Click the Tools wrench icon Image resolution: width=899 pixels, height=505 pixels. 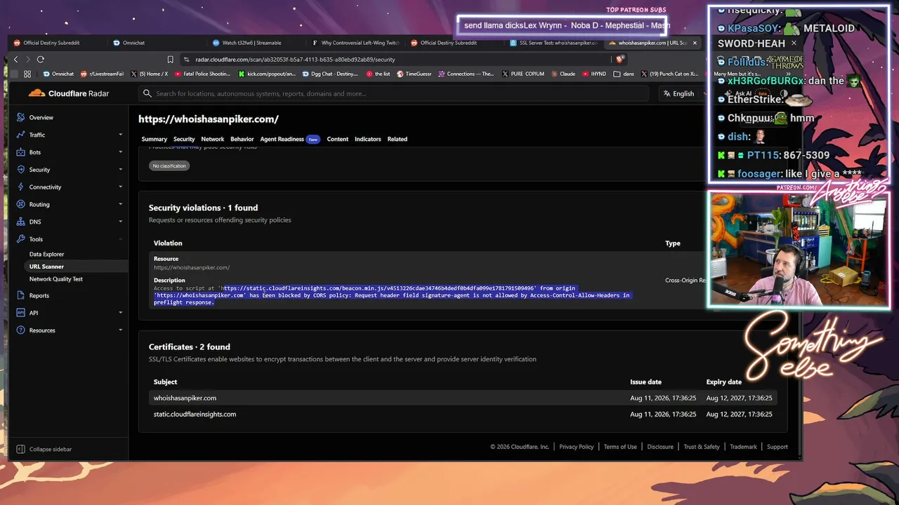[x=20, y=239]
